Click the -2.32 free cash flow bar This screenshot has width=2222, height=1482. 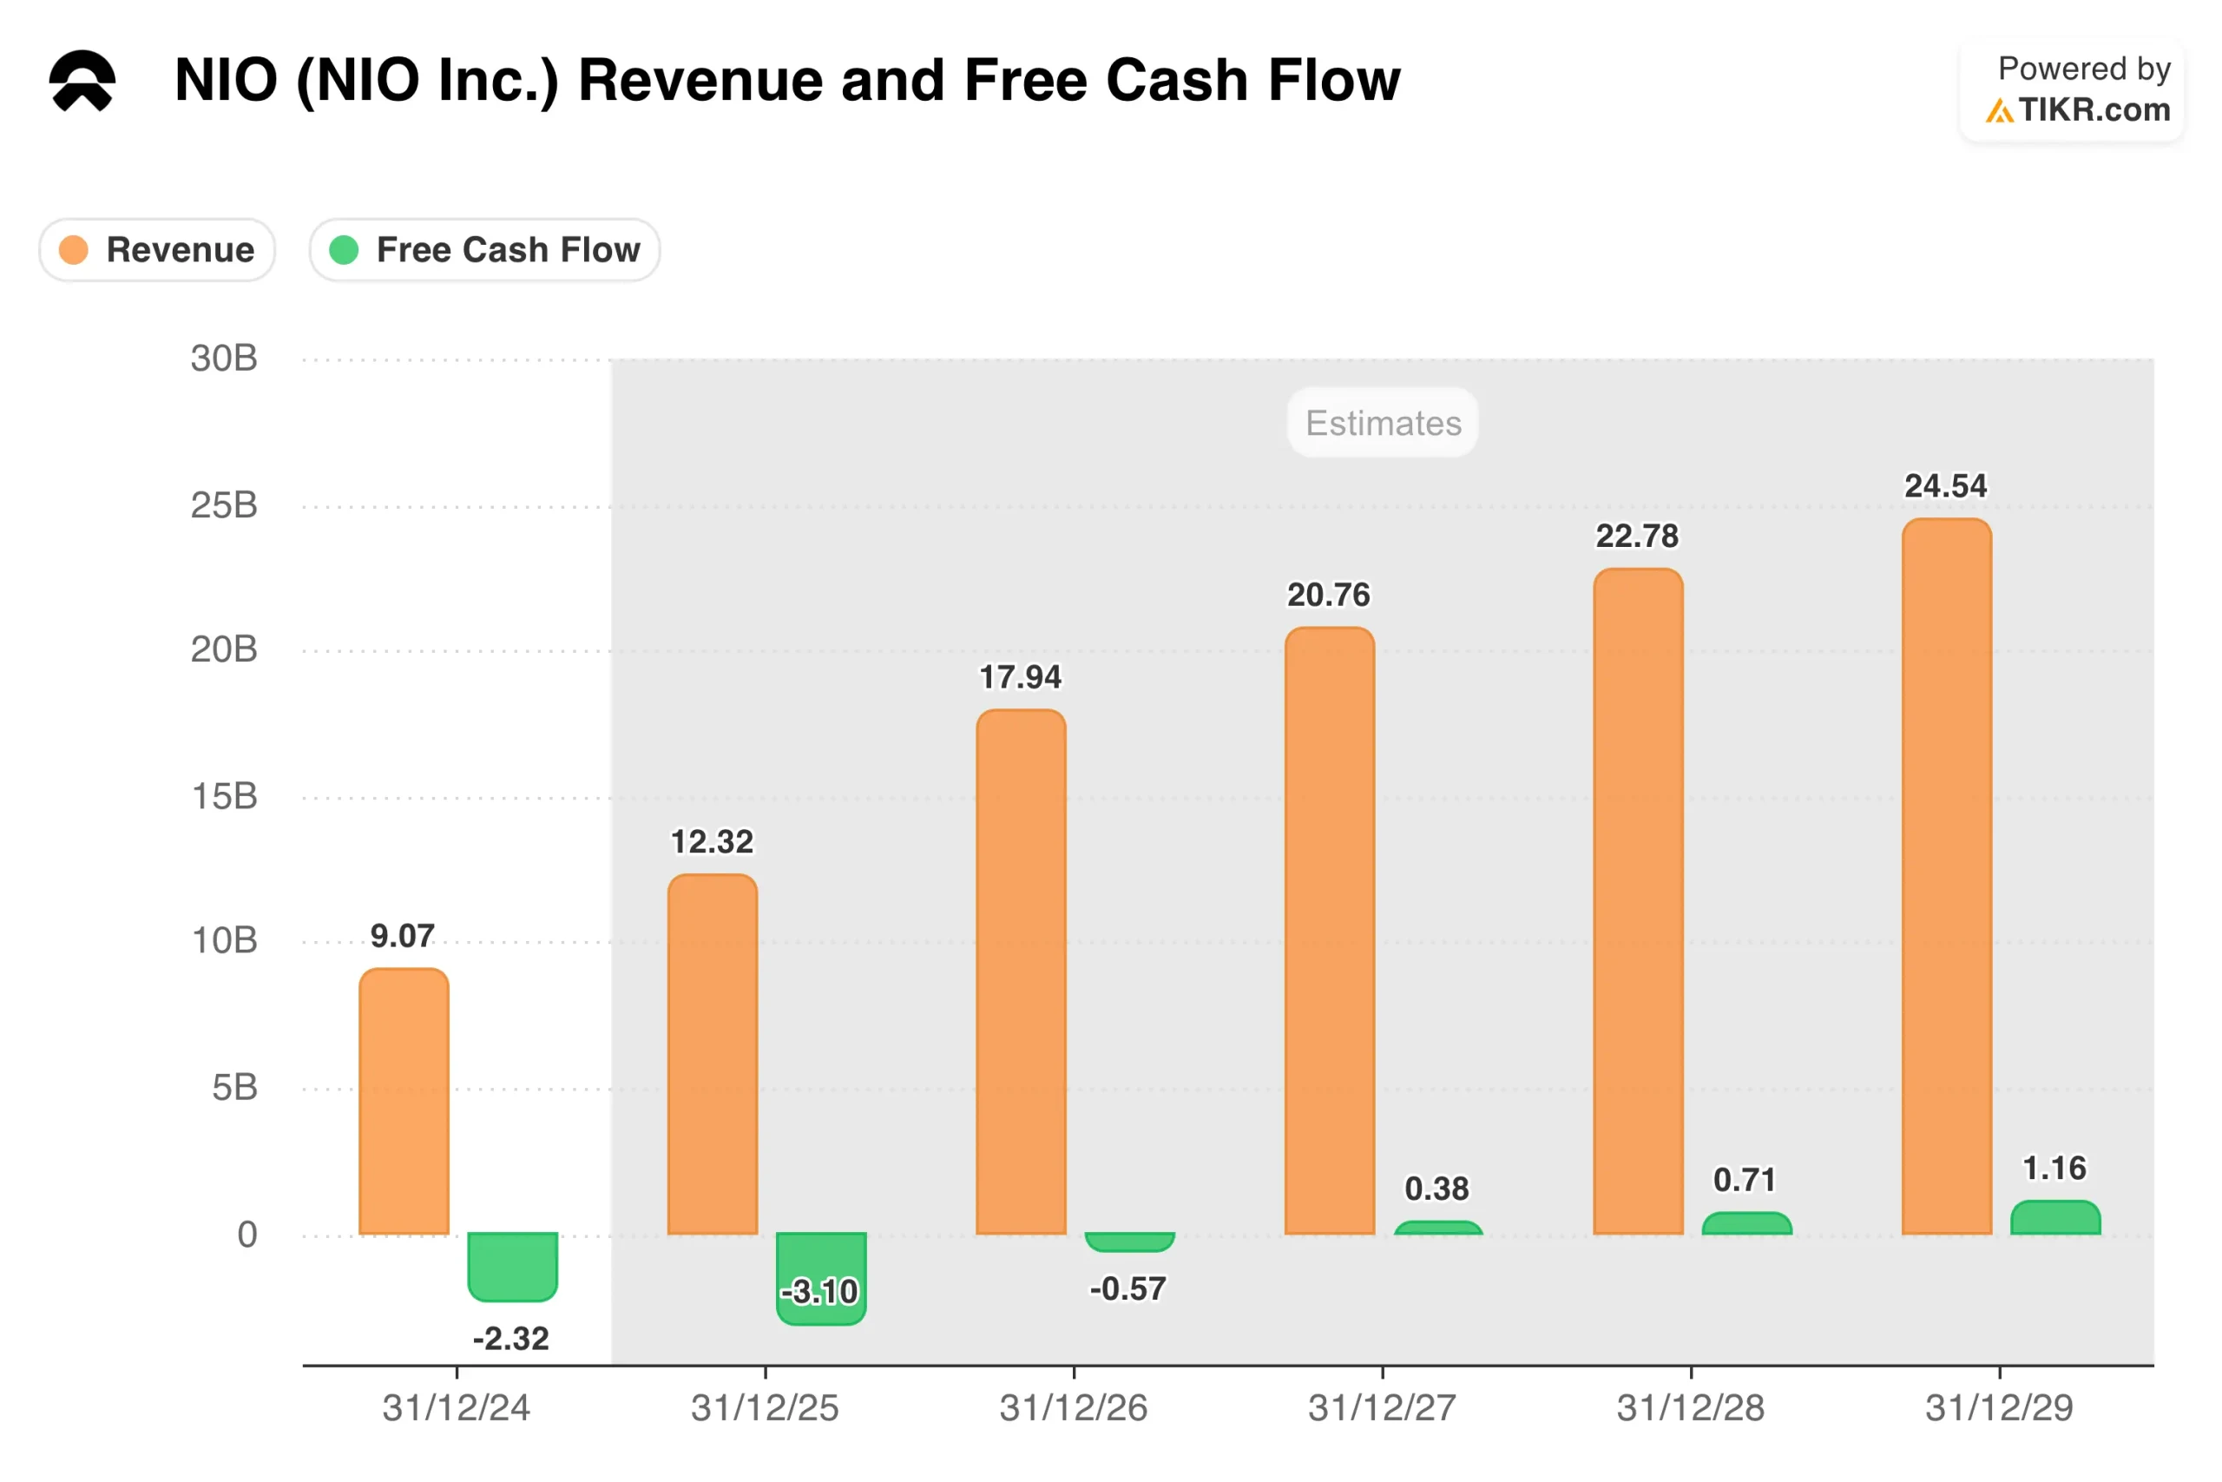point(513,1268)
